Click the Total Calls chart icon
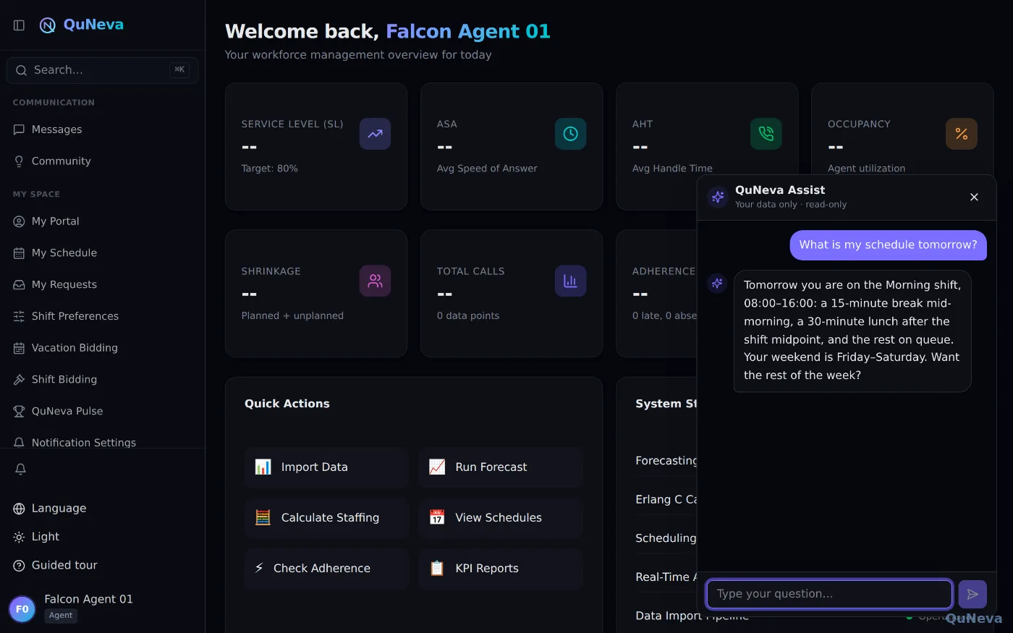This screenshot has width=1013, height=633. pos(570,281)
